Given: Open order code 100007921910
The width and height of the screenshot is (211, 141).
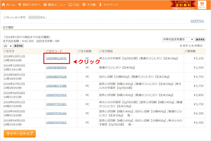Looking at the screenshot, I should coord(56,95).
